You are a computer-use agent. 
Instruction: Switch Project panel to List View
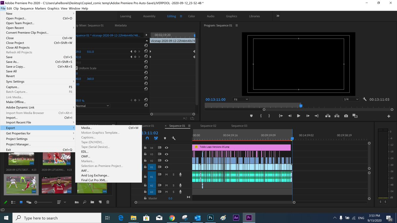(14, 202)
